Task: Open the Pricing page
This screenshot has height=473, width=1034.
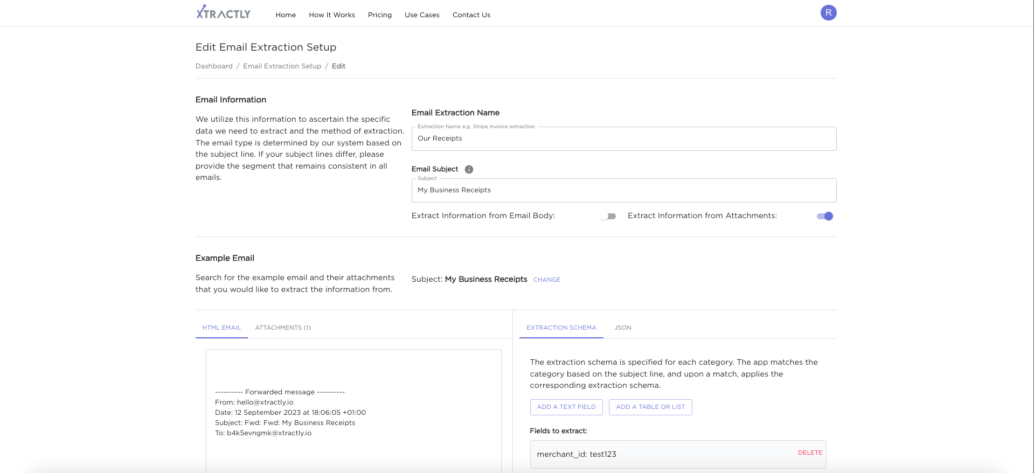Action: (x=380, y=15)
